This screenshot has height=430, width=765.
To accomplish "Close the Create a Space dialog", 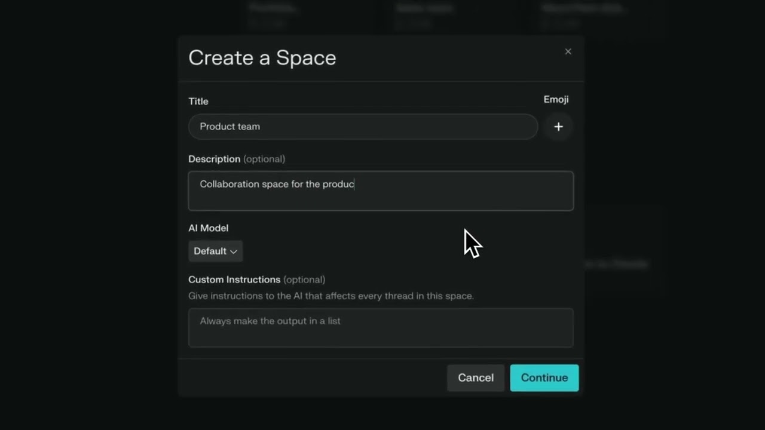I will 568,51.
